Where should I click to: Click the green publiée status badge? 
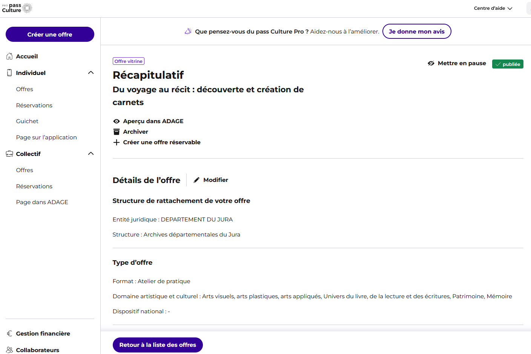(x=508, y=64)
